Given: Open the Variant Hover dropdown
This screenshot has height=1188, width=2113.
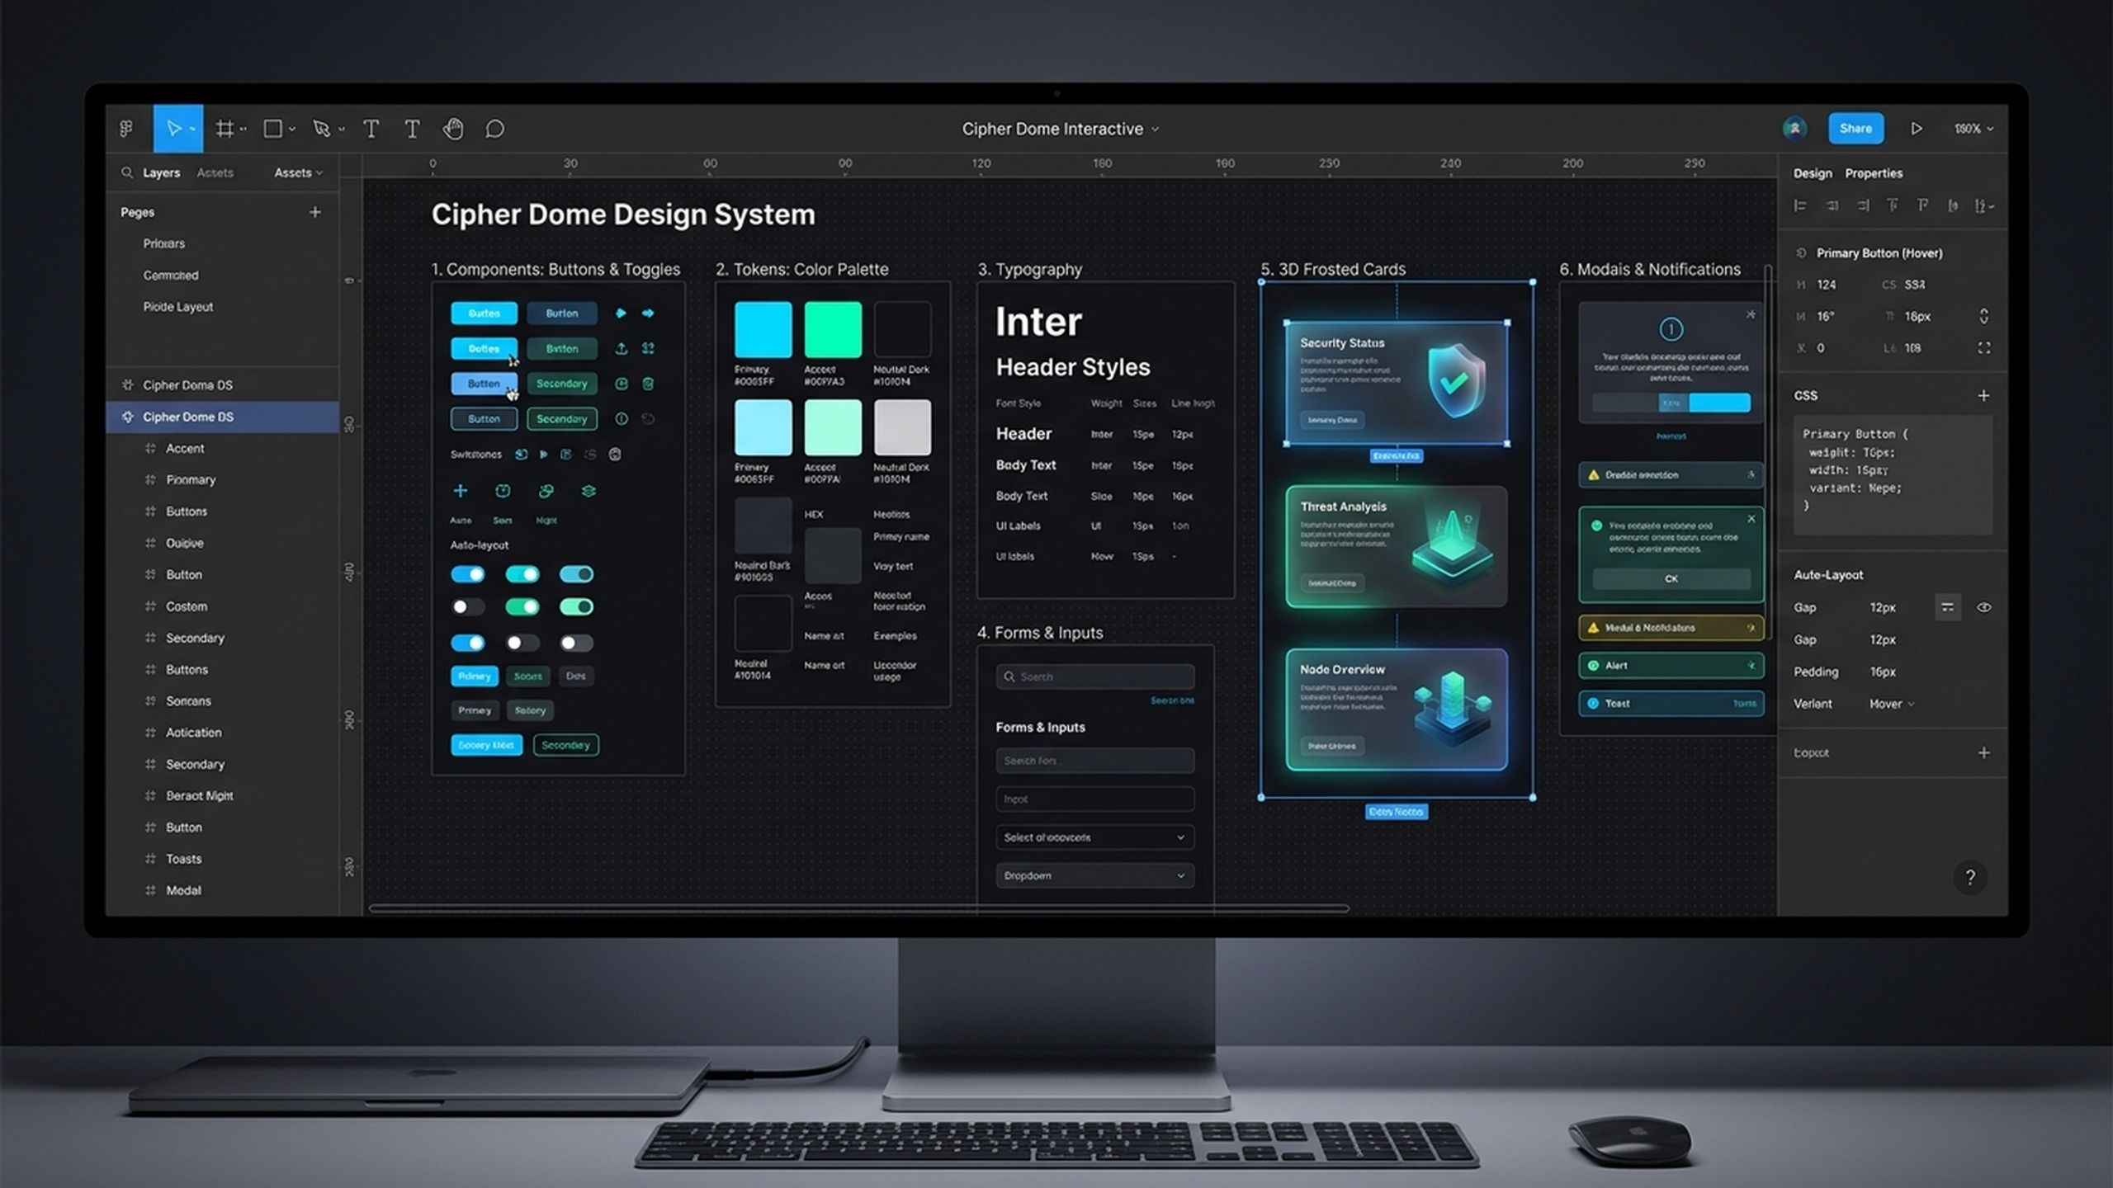Looking at the screenshot, I should click(1892, 704).
